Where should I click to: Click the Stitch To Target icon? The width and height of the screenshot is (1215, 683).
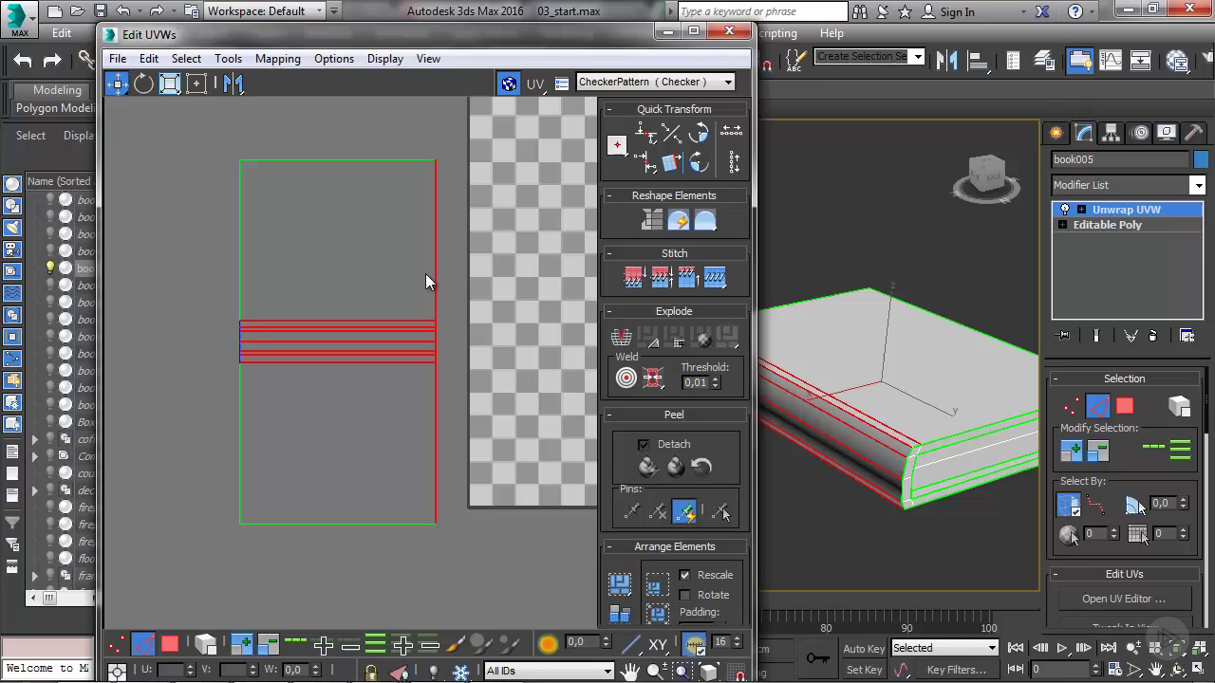[633, 278]
